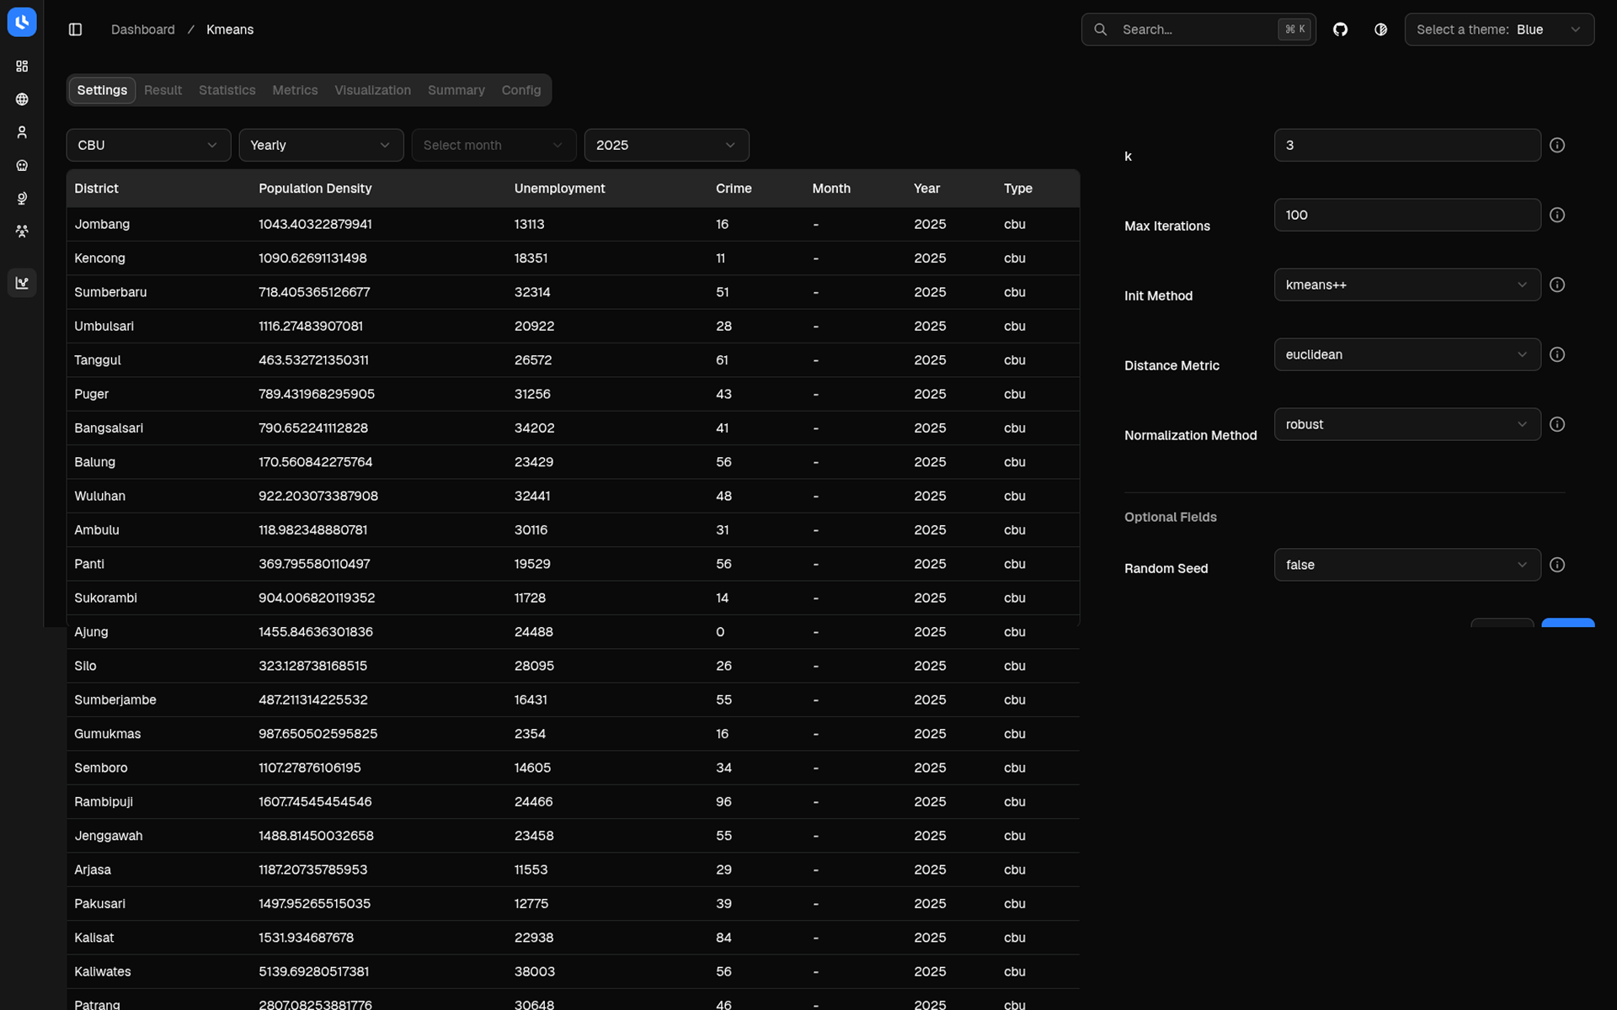Open the Select a theme dropdown
Viewport: 1617px width, 1010px height.
(x=1499, y=29)
